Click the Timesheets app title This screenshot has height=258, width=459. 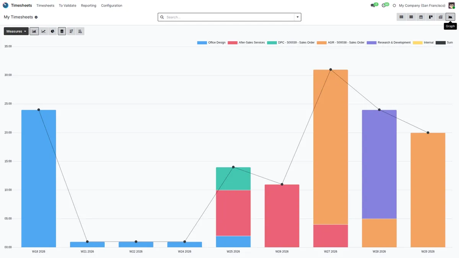tap(21, 5)
